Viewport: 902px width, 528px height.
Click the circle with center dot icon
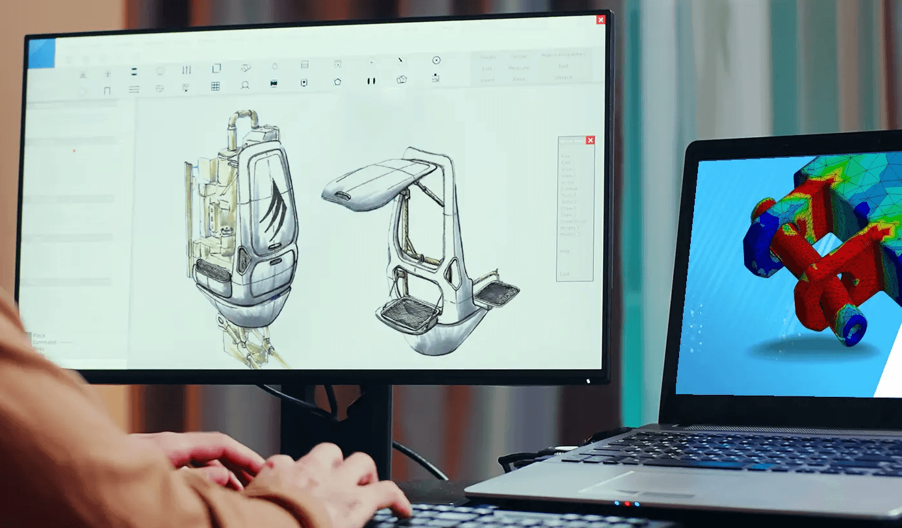coord(436,60)
